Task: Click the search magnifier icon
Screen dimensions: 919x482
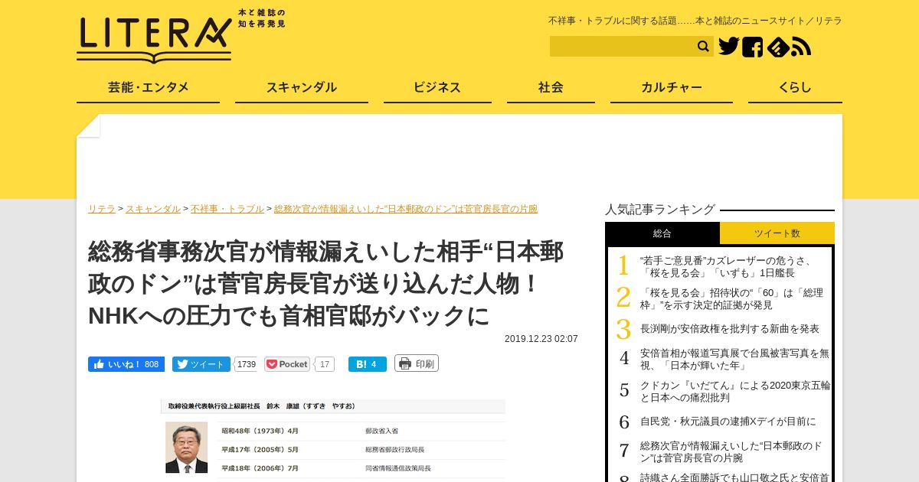Action: pyautogui.click(x=703, y=47)
